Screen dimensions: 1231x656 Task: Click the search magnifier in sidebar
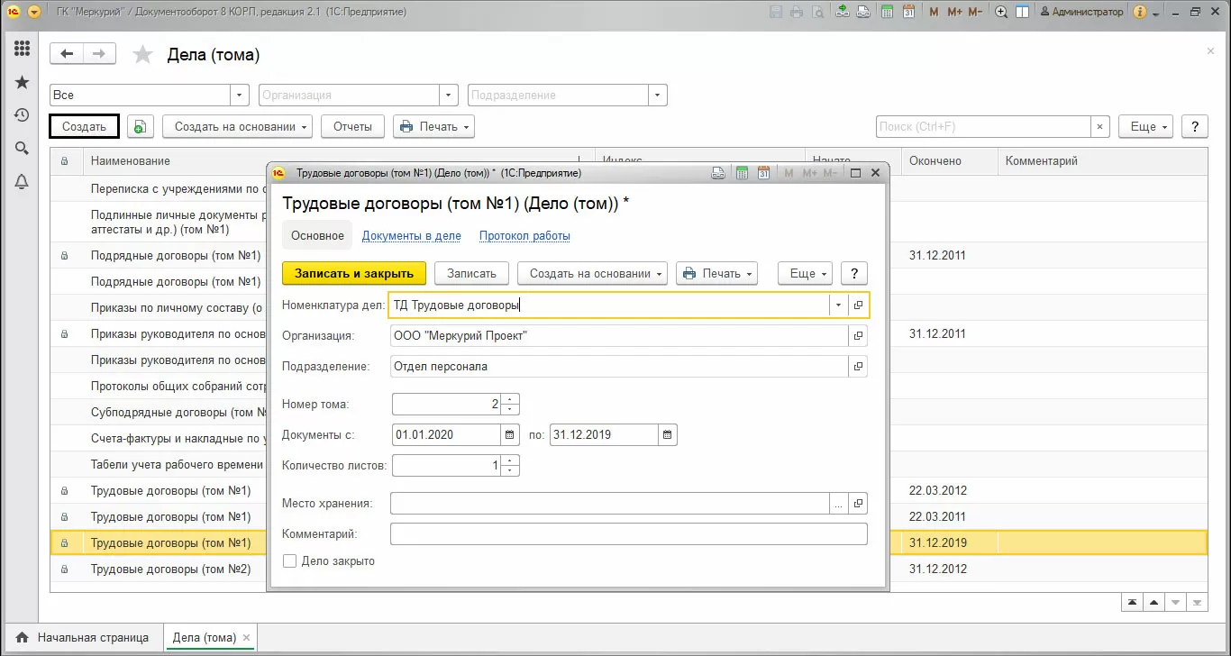[22, 149]
